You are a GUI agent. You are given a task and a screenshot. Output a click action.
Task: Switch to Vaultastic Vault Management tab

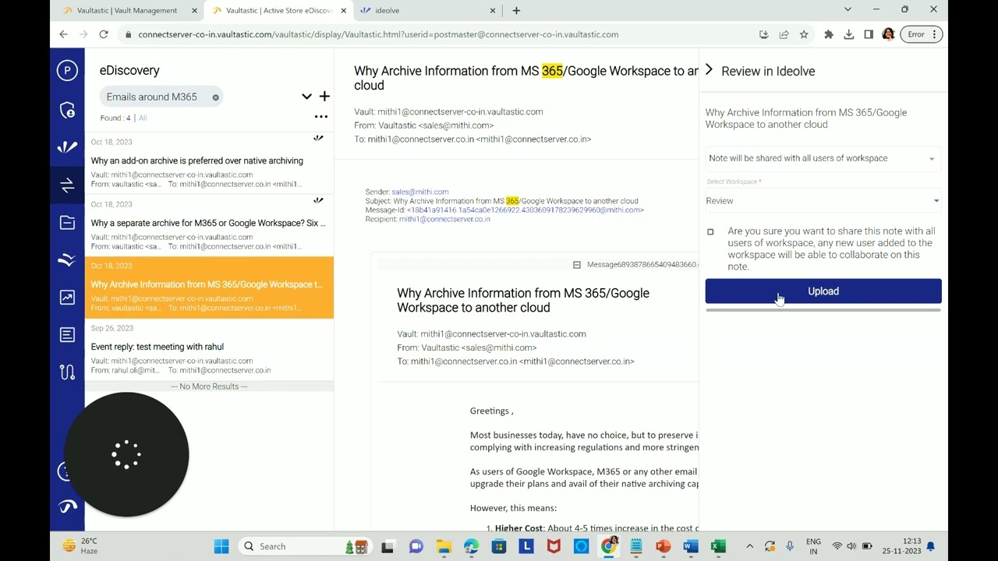tap(129, 11)
